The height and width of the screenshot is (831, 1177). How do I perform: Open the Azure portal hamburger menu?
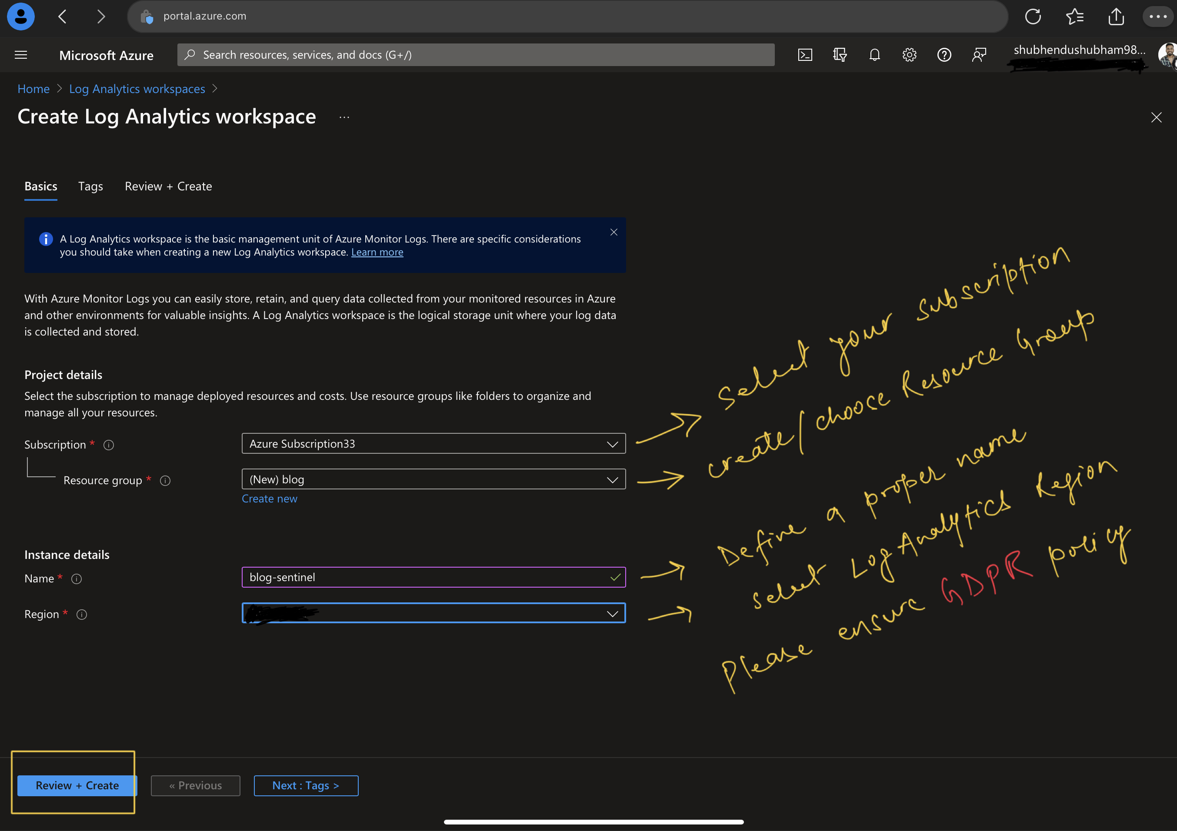pyautogui.click(x=21, y=55)
